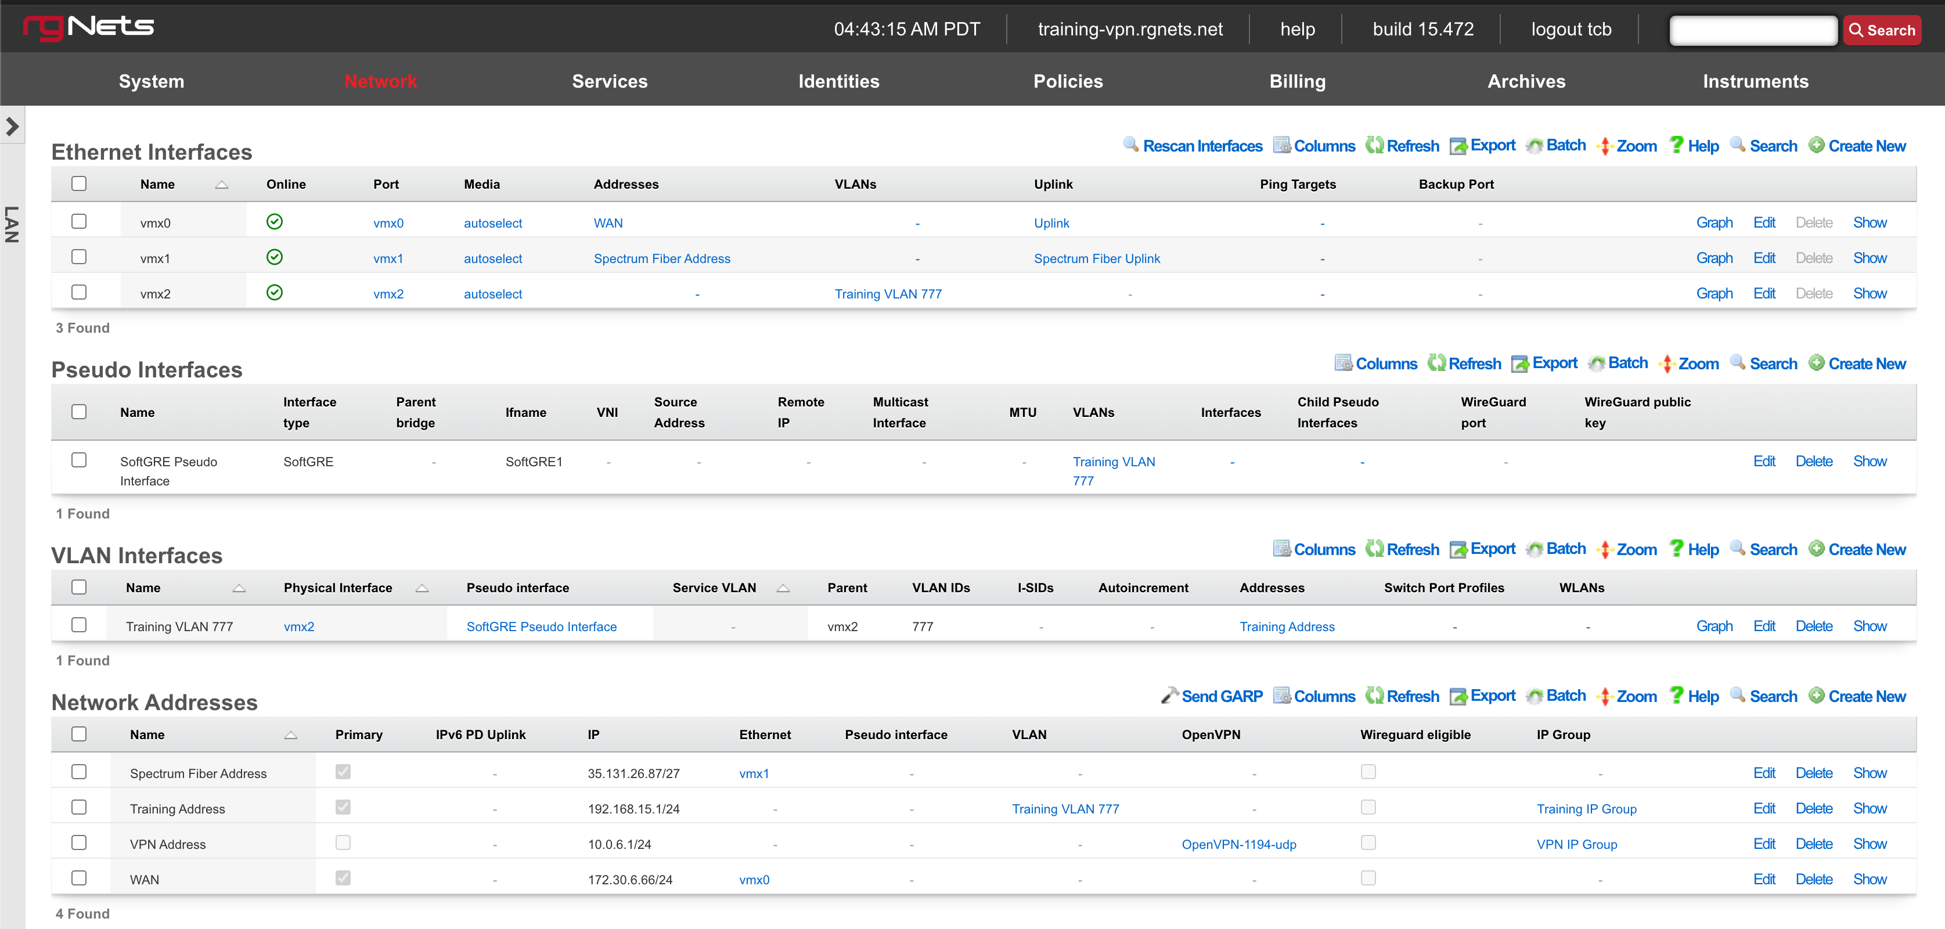Check VPN Address row checkbox

coord(78,843)
